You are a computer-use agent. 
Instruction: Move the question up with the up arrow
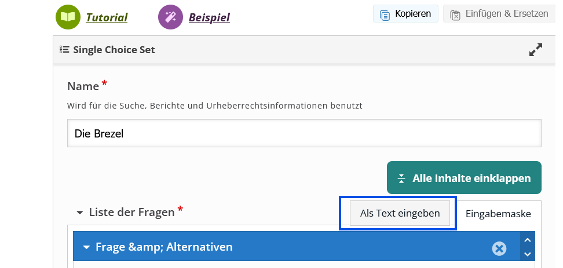527,240
